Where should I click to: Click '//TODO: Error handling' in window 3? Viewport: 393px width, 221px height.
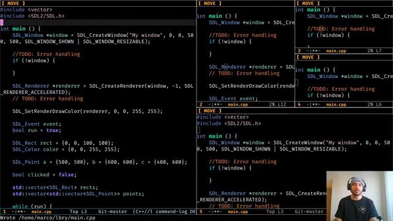(x=341, y=29)
